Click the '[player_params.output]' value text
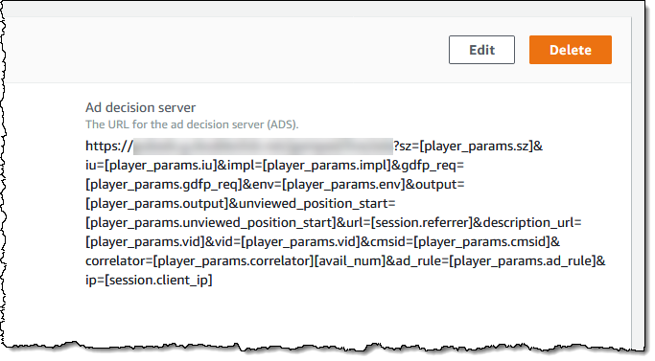Screen dimensions: 655x361 coord(157,204)
